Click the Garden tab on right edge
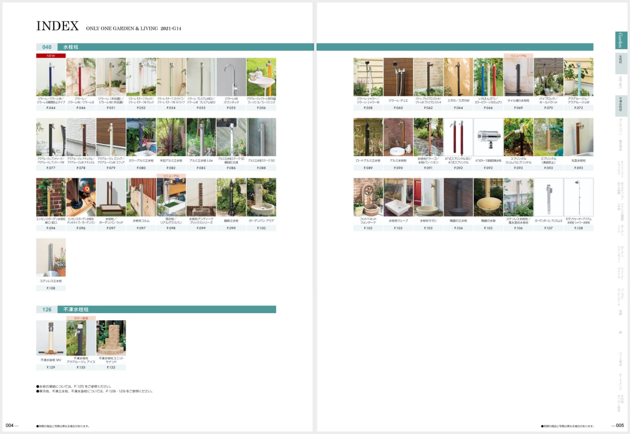 coord(621,40)
